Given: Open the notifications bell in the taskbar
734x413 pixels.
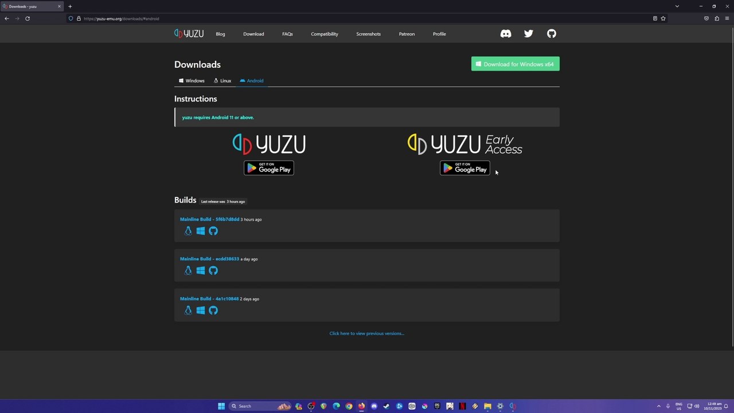Looking at the screenshot, I should click(x=726, y=406).
